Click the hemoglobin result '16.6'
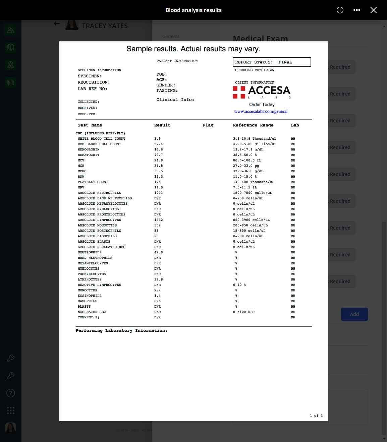The width and height of the screenshot is (387, 442). point(159,149)
